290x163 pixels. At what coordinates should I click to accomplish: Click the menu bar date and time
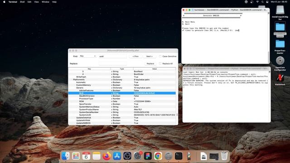click(x=279, y=2)
